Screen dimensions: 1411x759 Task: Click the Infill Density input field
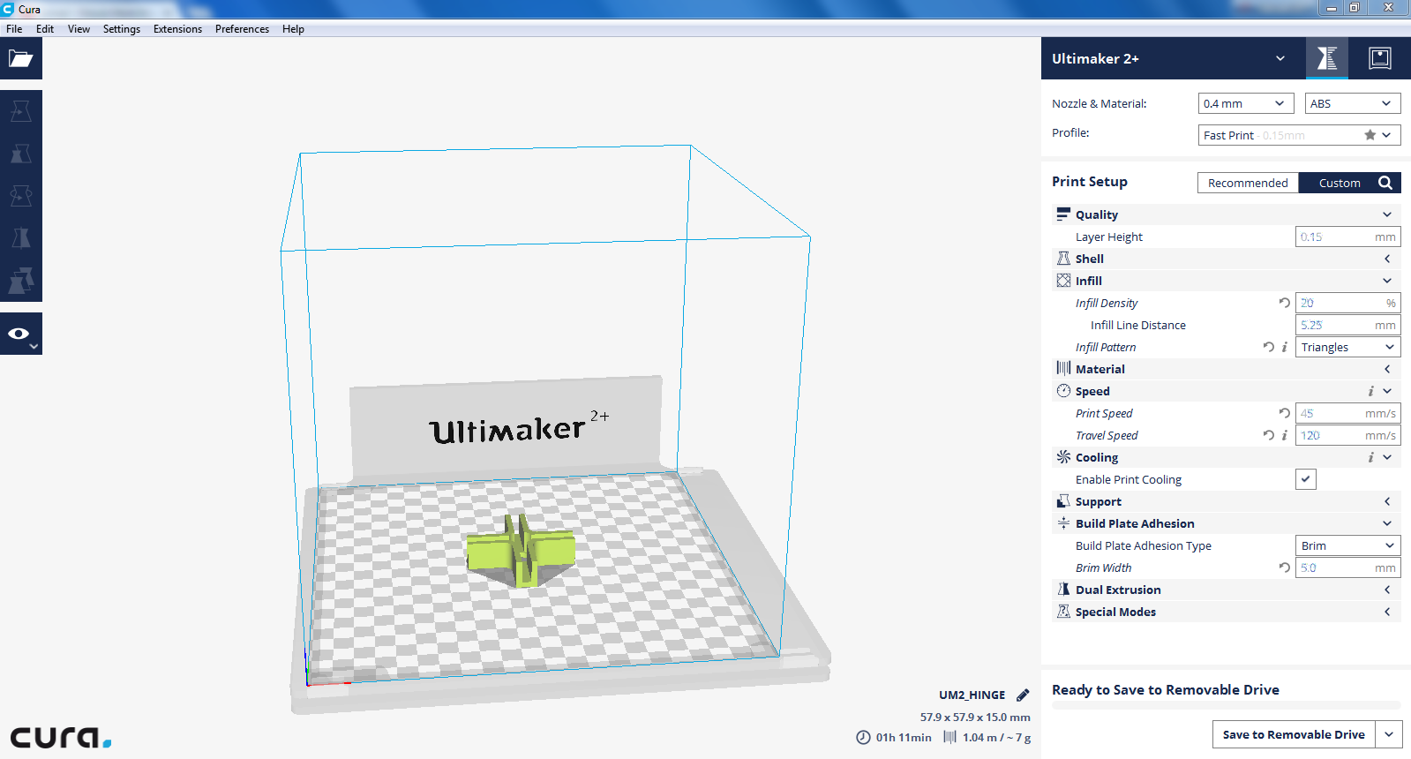pyautogui.click(x=1347, y=303)
